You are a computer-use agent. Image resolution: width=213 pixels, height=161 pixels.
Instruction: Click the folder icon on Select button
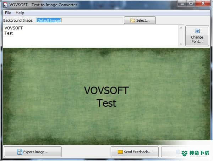(x=132, y=20)
